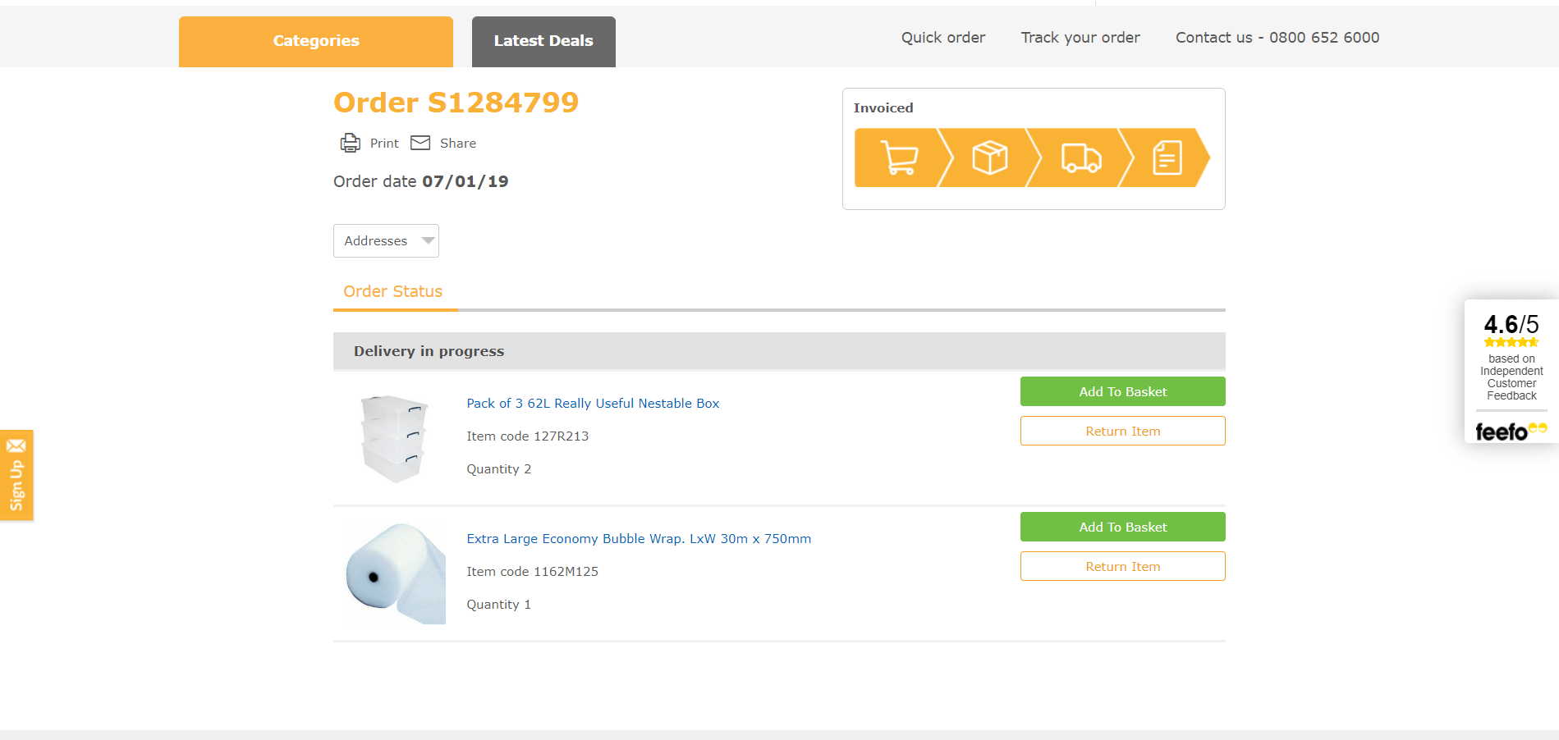Go to Quick order

(x=943, y=37)
